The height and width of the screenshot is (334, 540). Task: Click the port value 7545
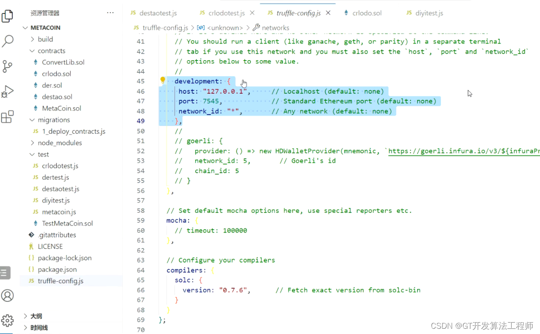(211, 101)
